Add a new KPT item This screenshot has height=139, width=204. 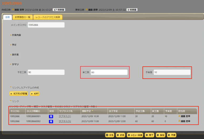coord(35,94)
